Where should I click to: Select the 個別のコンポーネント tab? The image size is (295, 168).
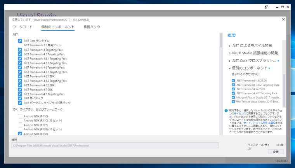58,27
